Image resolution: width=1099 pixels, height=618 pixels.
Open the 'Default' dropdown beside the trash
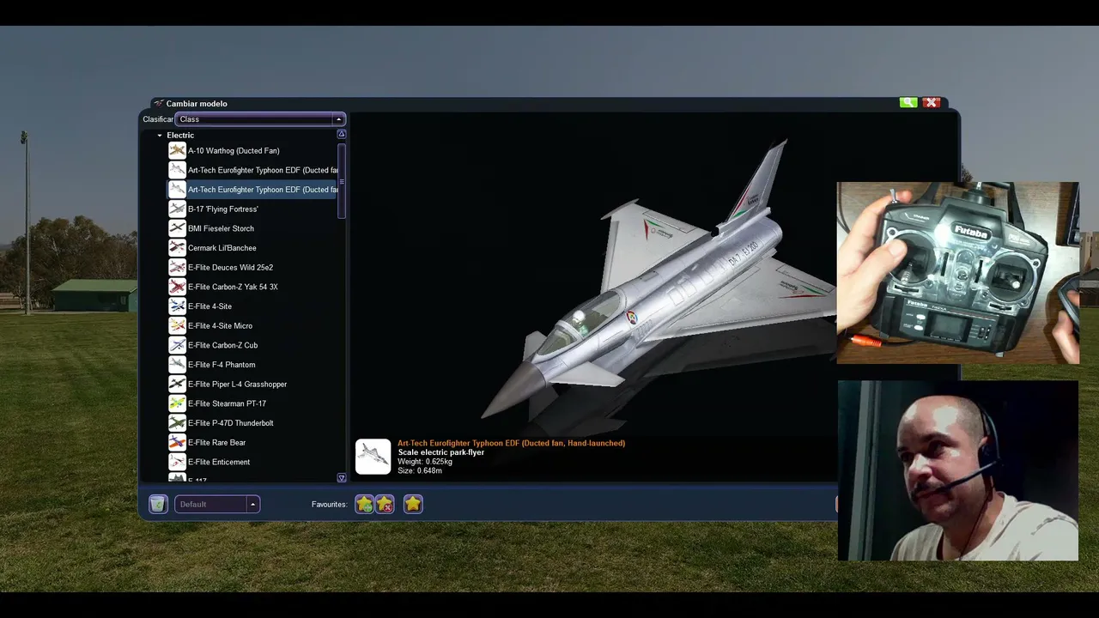pos(217,504)
